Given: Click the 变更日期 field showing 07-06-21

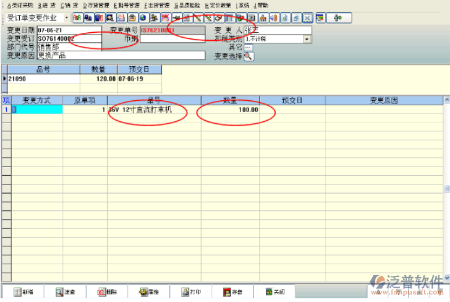Looking at the screenshot, I should pyautogui.click(x=69, y=30).
